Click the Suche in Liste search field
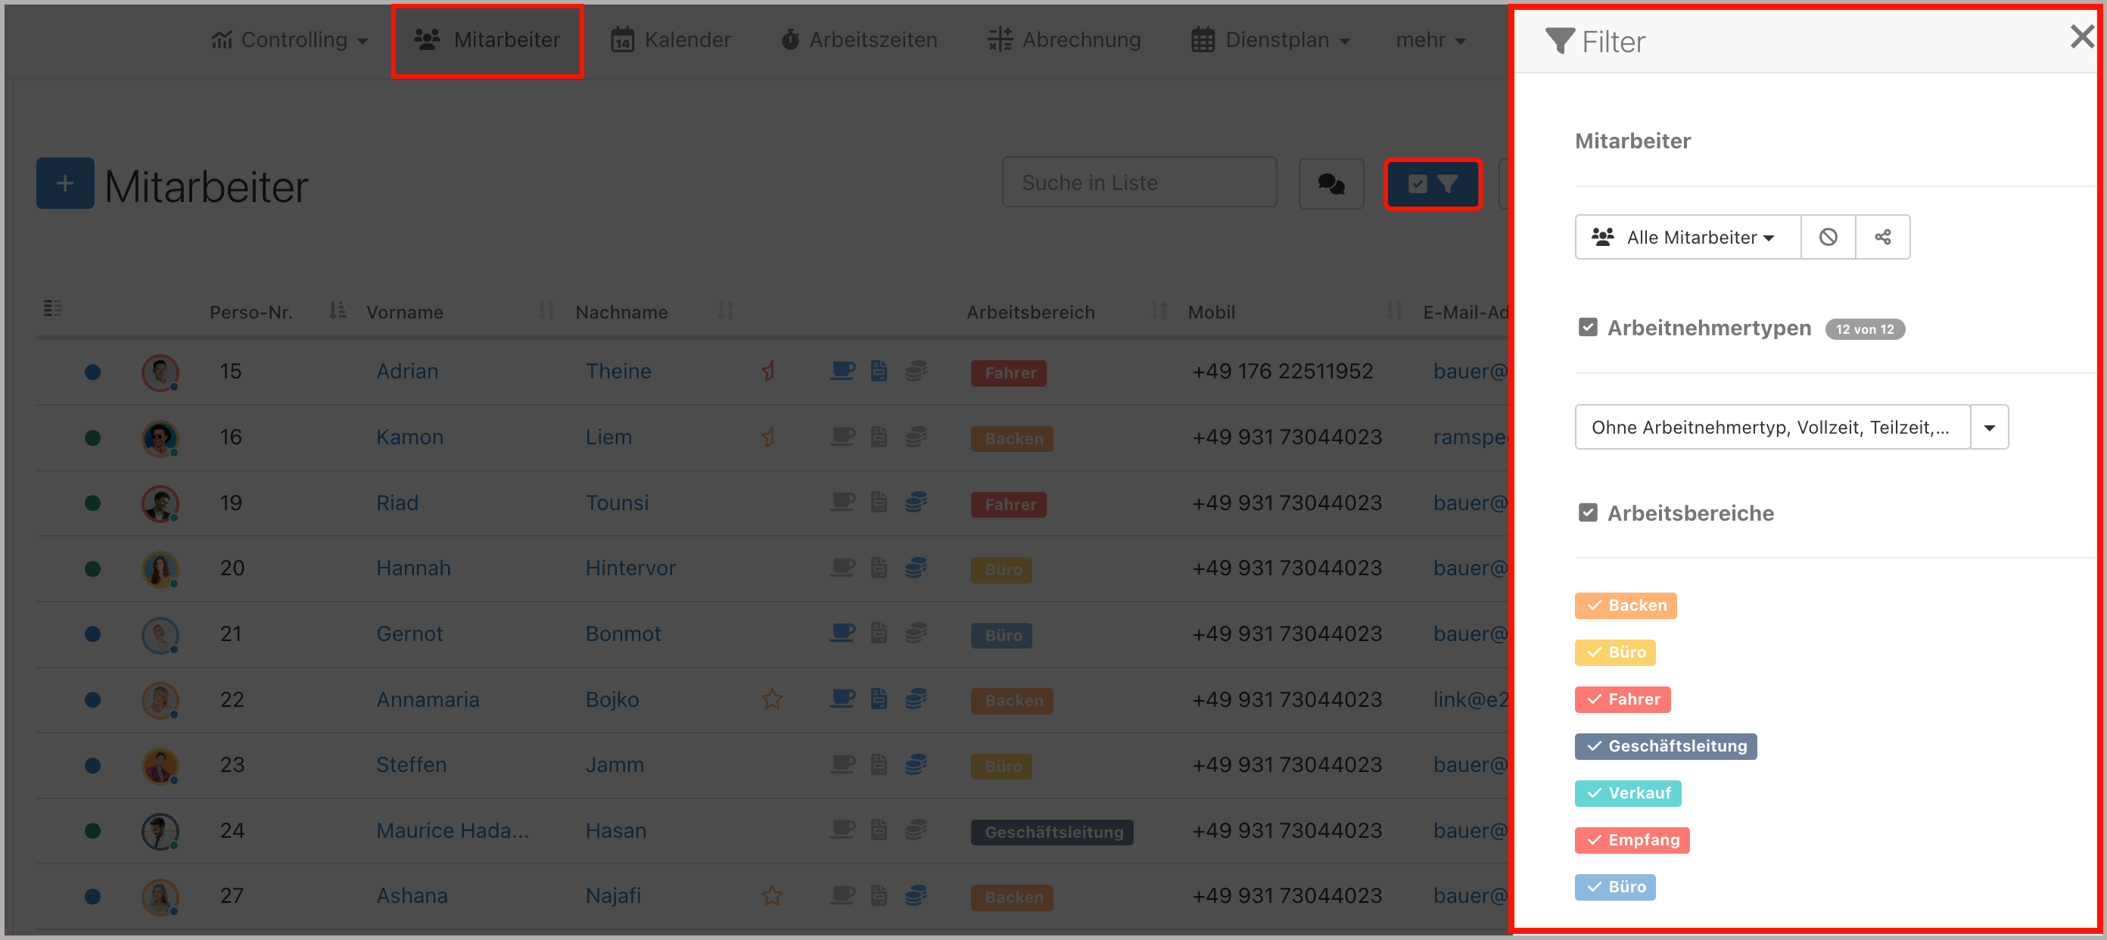Screen dimensions: 2107x940 tap(1138, 182)
